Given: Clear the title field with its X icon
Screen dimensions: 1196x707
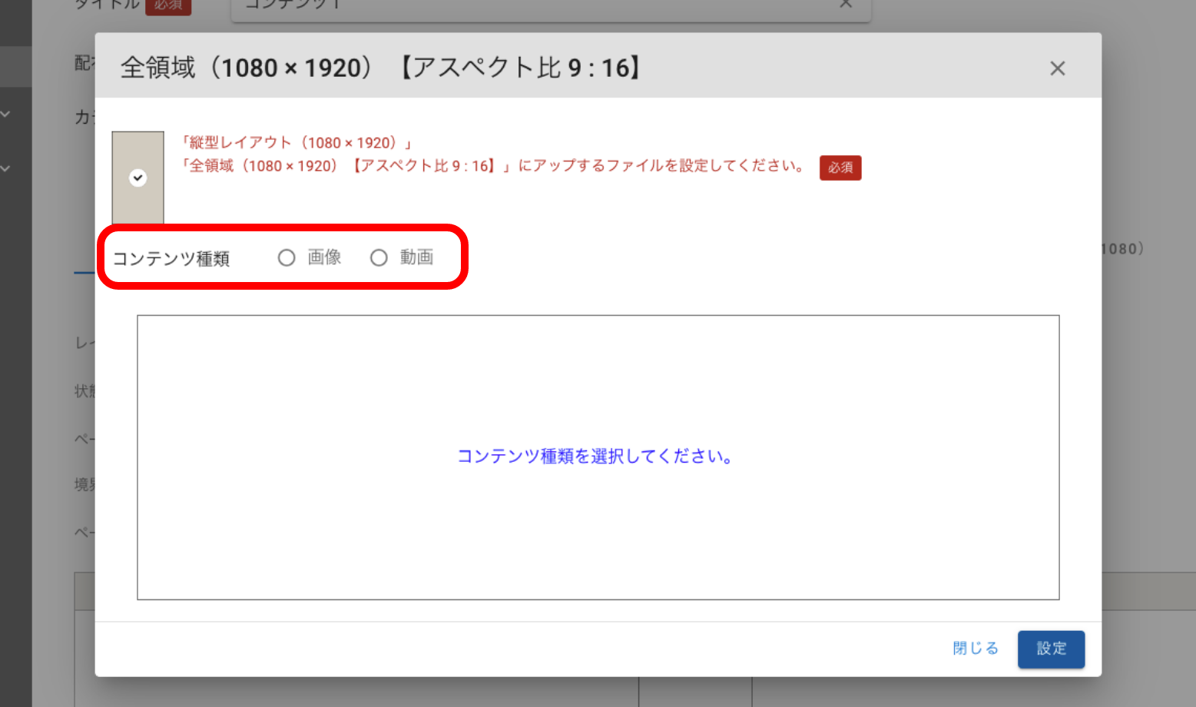Looking at the screenshot, I should 846,4.
